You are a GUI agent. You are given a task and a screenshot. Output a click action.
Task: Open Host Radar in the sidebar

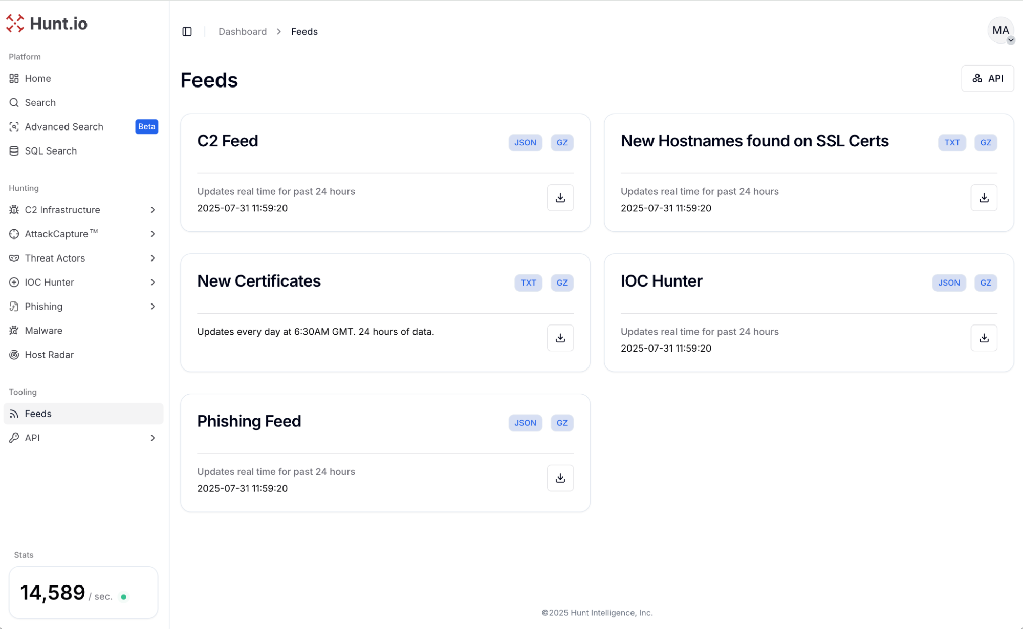click(83, 354)
